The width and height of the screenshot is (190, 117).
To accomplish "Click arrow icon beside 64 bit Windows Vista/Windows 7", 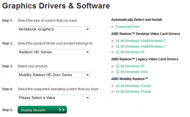I will 112,41.
